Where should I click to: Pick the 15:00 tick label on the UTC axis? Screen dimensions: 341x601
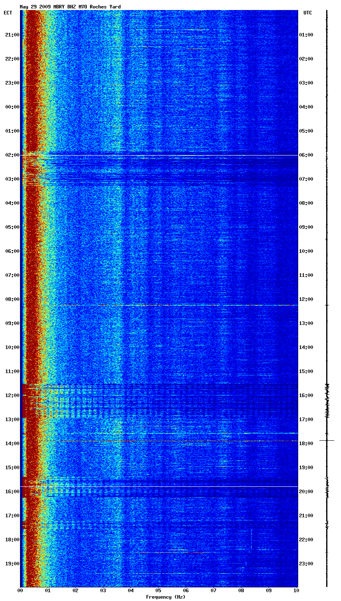[307, 371]
